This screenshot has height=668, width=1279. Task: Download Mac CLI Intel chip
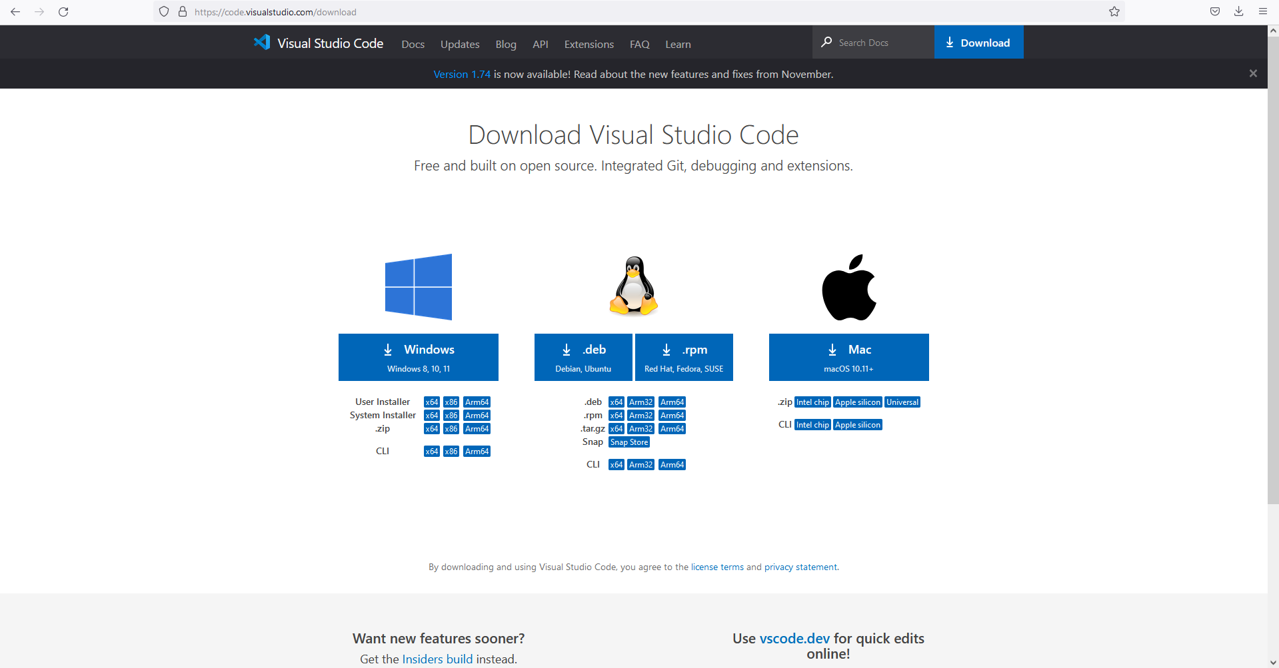(x=813, y=425)
